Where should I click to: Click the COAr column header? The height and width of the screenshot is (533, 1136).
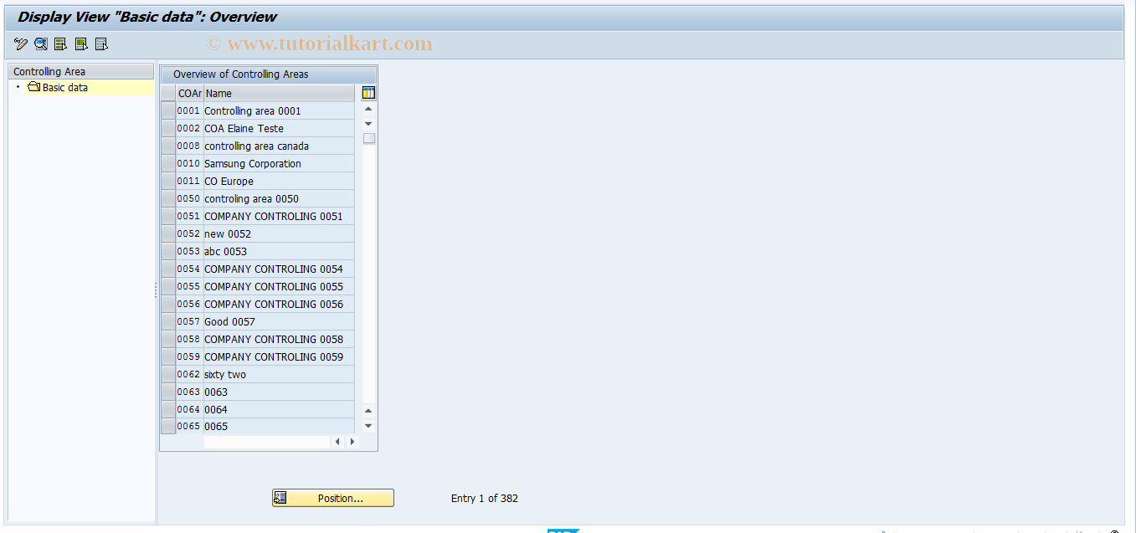pyautogui.click(x=189, y=93)
